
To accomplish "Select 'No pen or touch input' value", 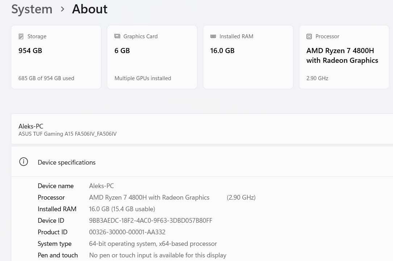I will click(x=158, y=255).
